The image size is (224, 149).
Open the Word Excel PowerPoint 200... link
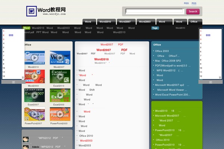[x=172, y=95]
